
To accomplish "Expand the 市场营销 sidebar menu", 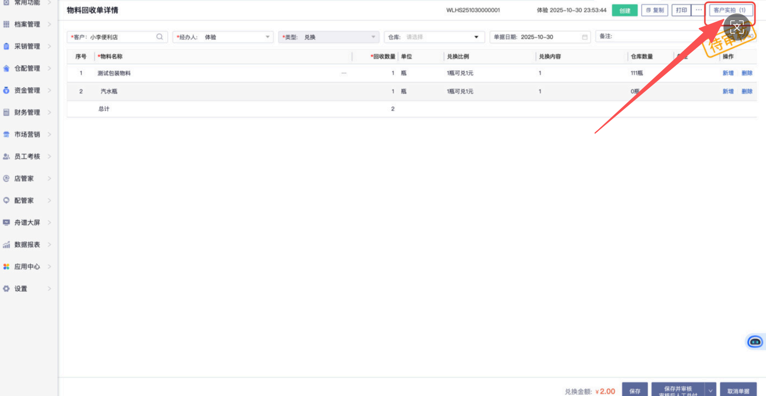I will pyautogui.click(x=27, y=135).
